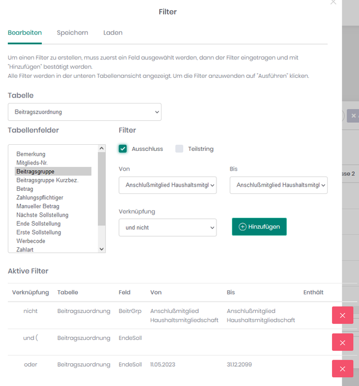The width and height of the screenshot is (359, 386).
Task: Open the Tabelle dropdown
Action: tap(84, 112)
